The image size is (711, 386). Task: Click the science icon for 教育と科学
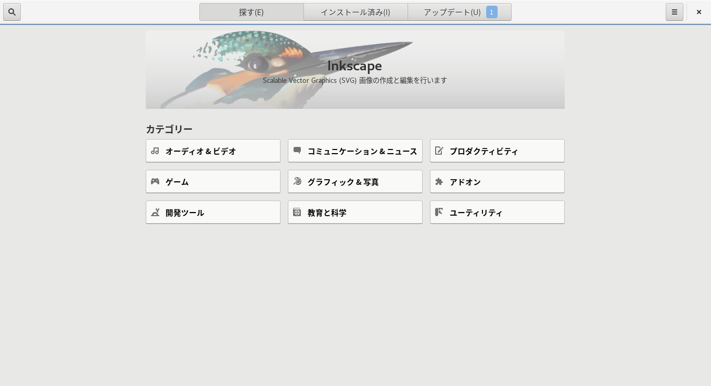click(297, 212)
